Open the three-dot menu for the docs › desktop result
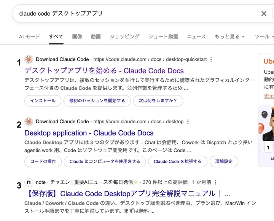 click(188, 122)
